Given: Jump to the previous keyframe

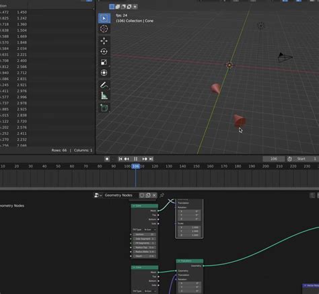Looking at the screenshot, I should pos(127,159).
